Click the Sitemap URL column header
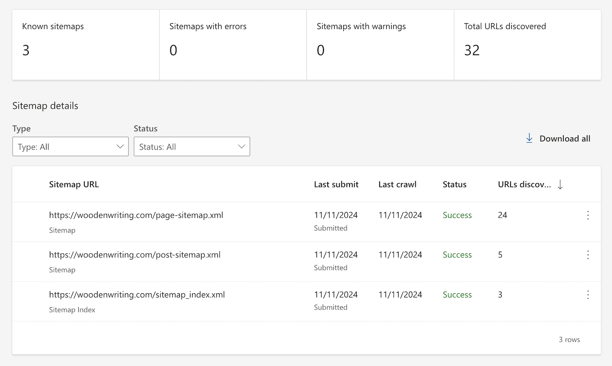The width and height of the screenshot is (612, 366). (x=74, y=184)
